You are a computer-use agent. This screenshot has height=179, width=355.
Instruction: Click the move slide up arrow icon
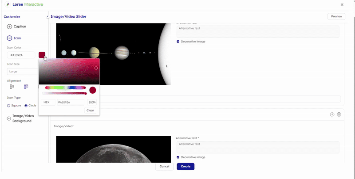332,114
